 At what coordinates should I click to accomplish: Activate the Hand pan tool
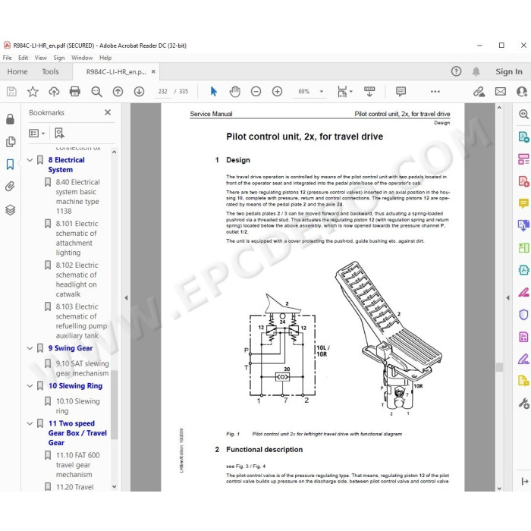tap(234, 92)
